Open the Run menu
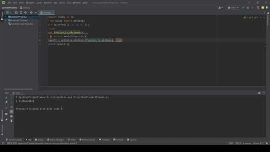The width and height of the screenshot is (270, 152). pyautogui.click(x=56, y=3)
